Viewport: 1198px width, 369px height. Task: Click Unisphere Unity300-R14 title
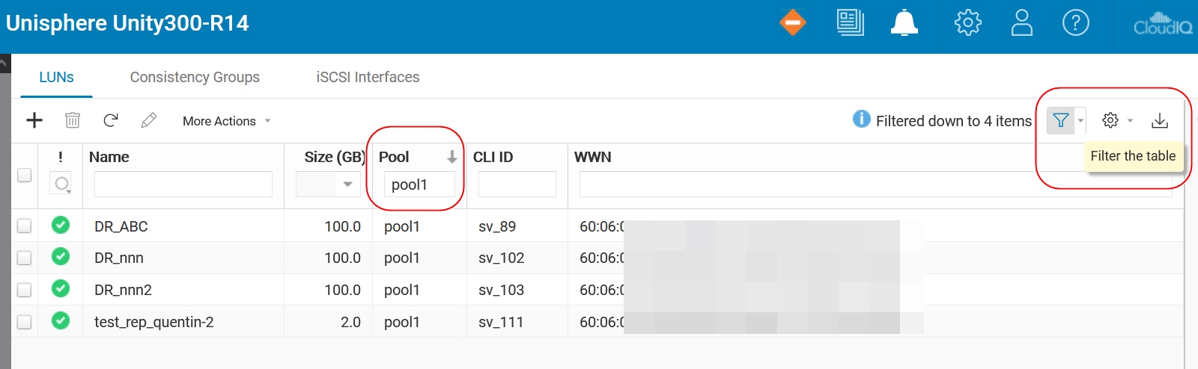click(127, 23)
